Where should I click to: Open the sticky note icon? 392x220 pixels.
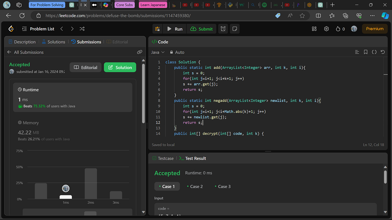[x=235, y=29]
